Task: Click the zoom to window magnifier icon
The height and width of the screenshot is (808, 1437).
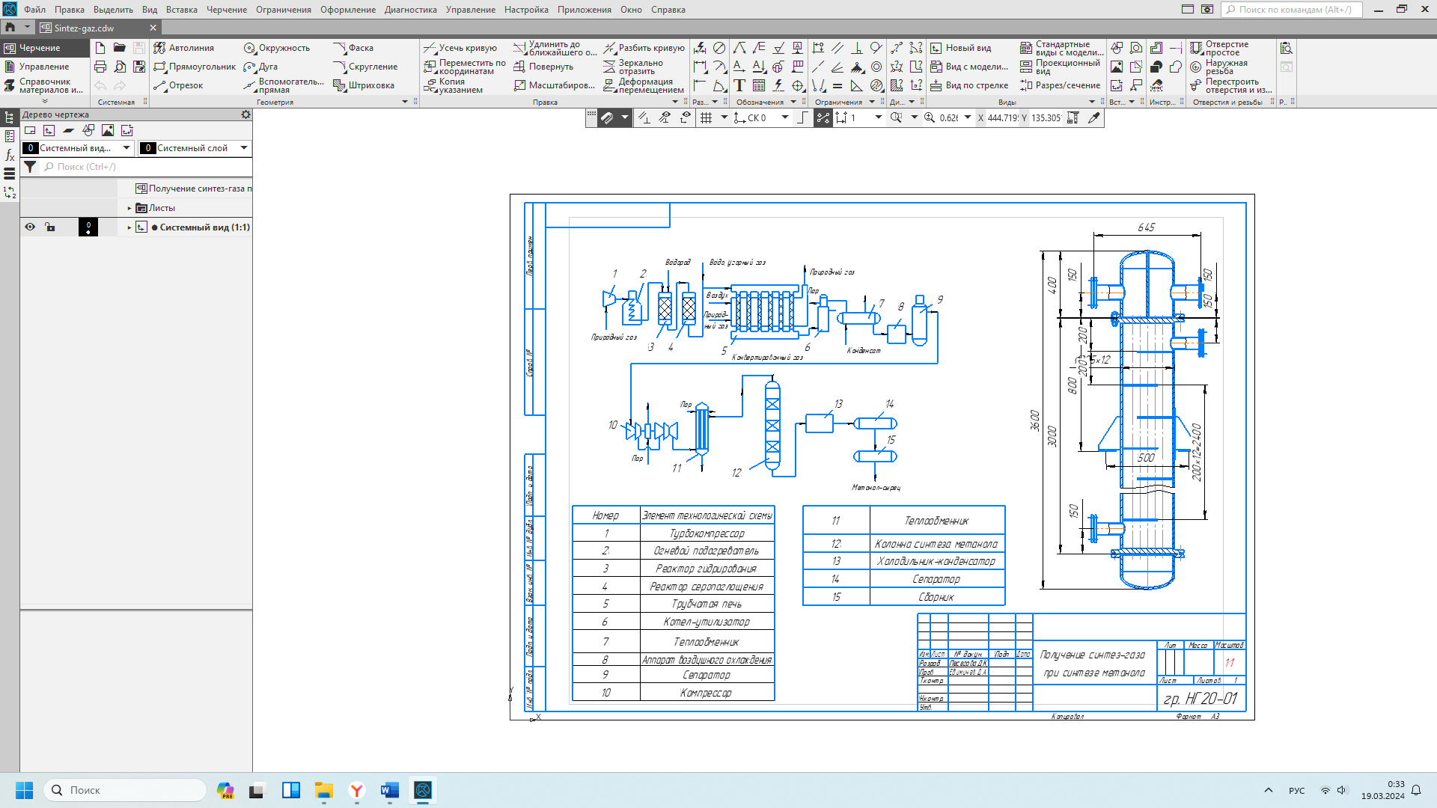Action: pyautogui.click(x=896, y=117)
